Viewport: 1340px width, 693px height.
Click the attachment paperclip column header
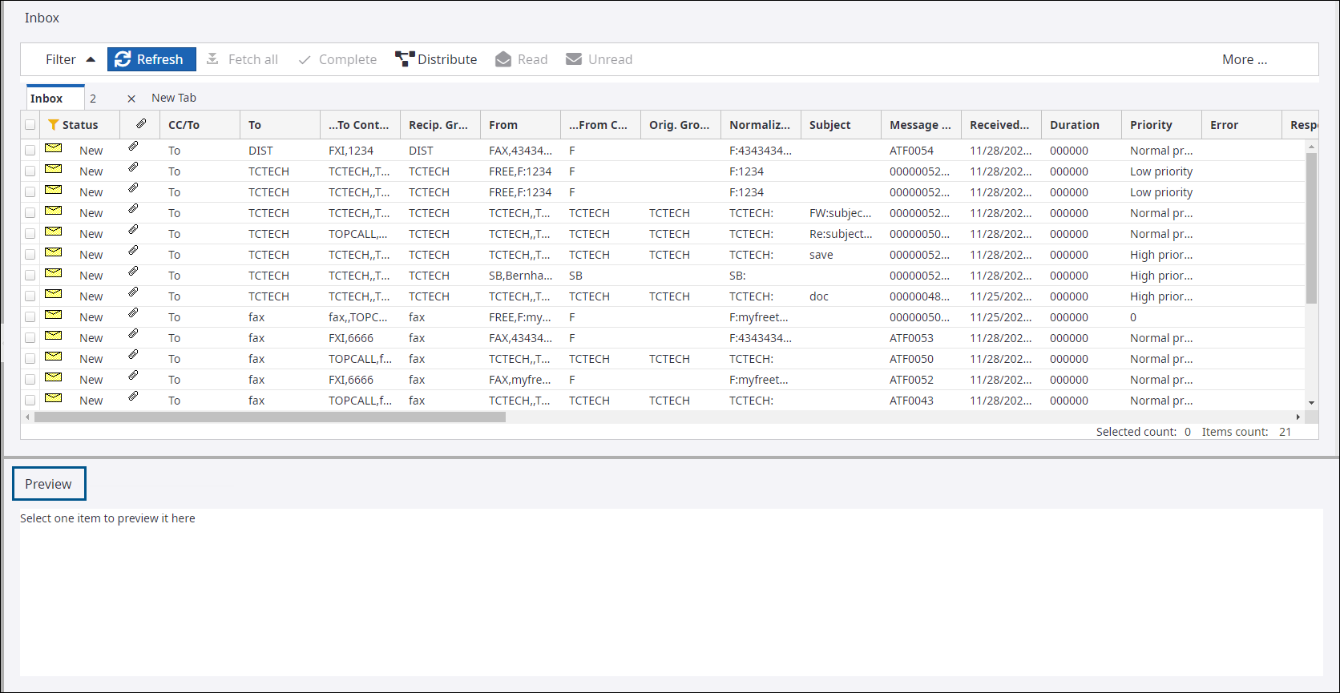pyautogui.click(x=141, y=124)
